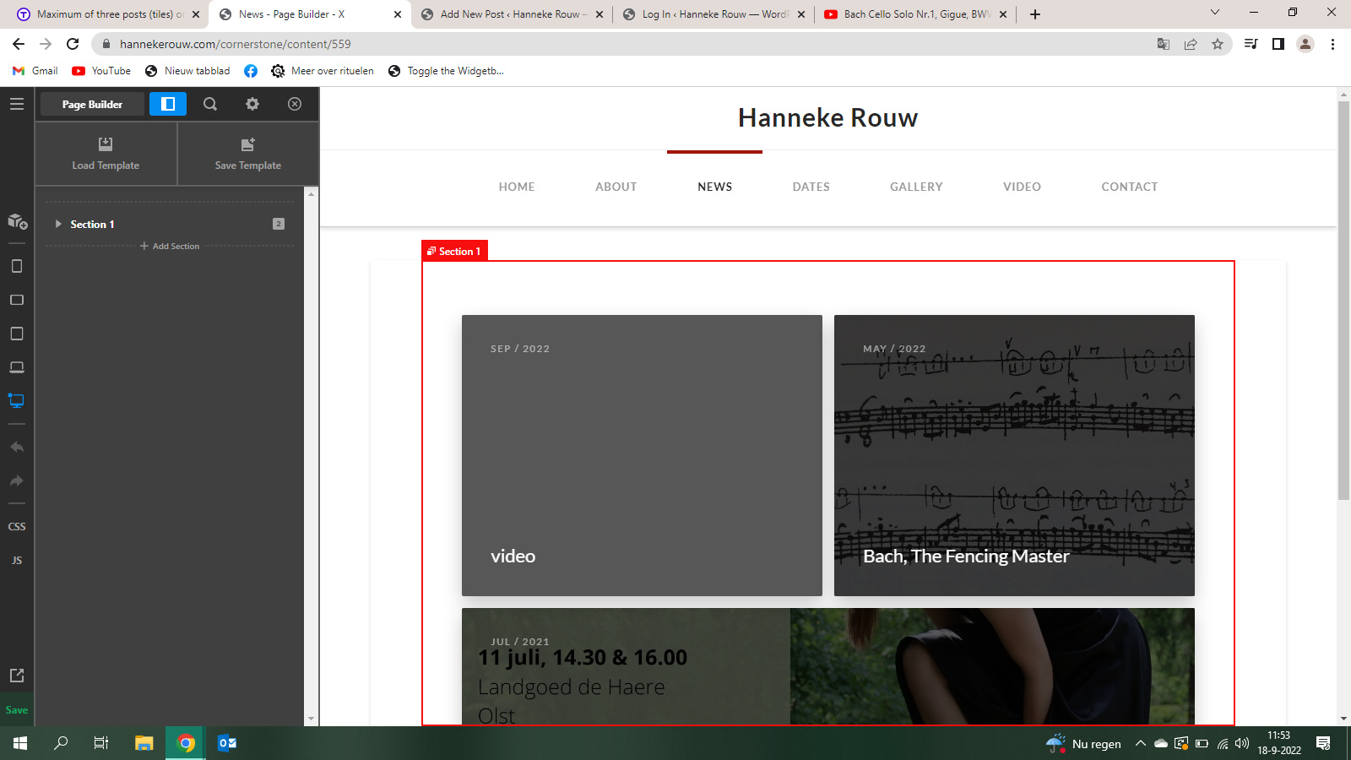
Task: Close the Page Builder panel
Action: coord(295,104)
